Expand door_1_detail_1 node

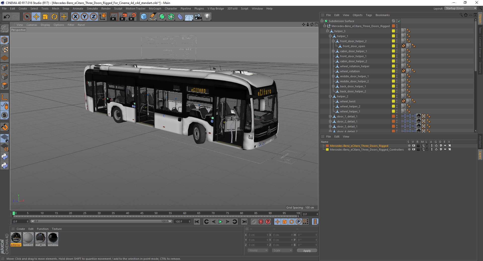coord(330,116)
